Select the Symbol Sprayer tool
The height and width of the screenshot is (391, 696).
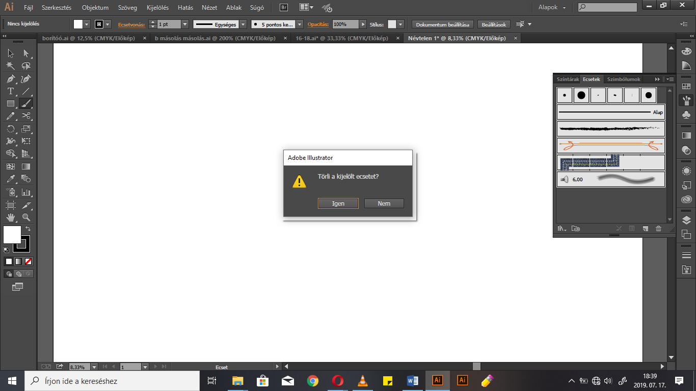[11, 192]
